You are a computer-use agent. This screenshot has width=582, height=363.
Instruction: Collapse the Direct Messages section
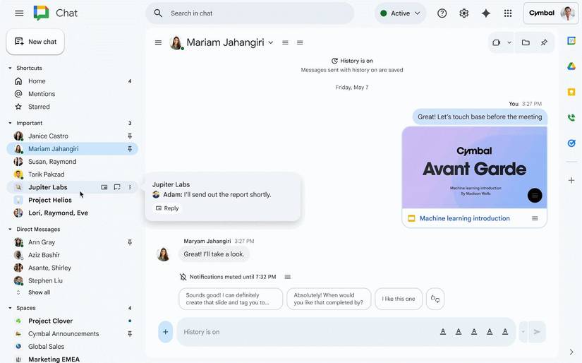[10, 230]
